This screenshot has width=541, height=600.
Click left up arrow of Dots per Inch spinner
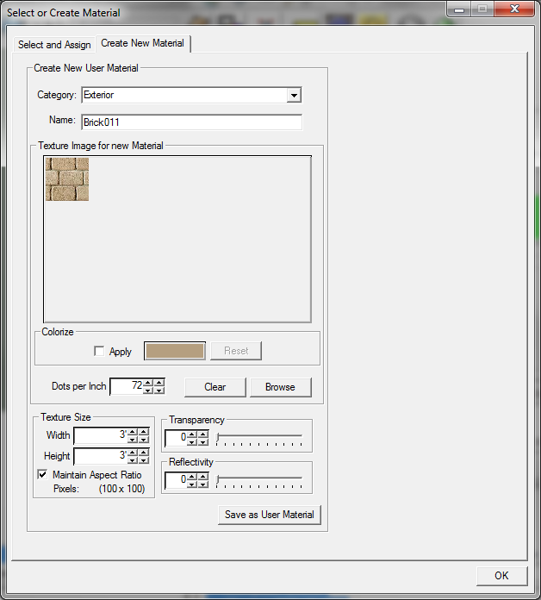148,383
